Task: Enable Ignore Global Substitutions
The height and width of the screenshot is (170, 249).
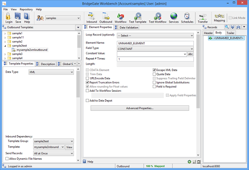Action: [154, 83]
